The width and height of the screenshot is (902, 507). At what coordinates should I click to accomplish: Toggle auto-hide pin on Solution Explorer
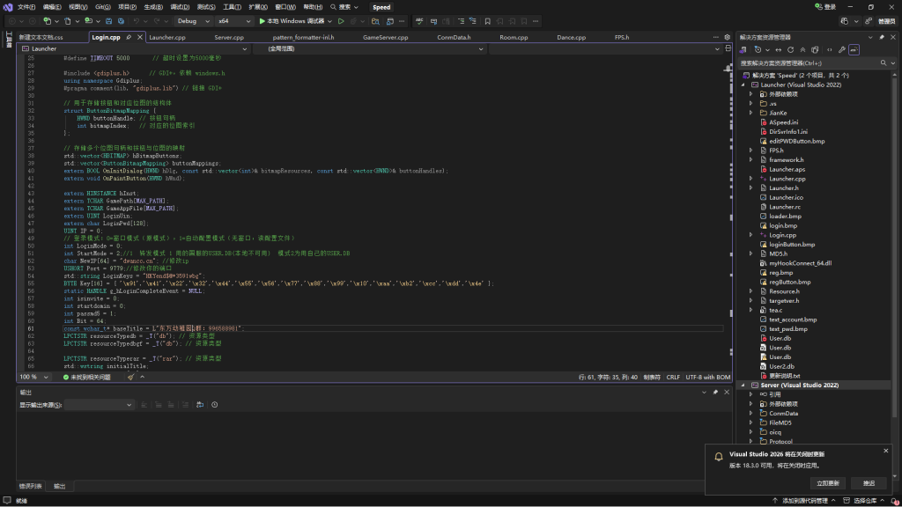coord(883,37)
